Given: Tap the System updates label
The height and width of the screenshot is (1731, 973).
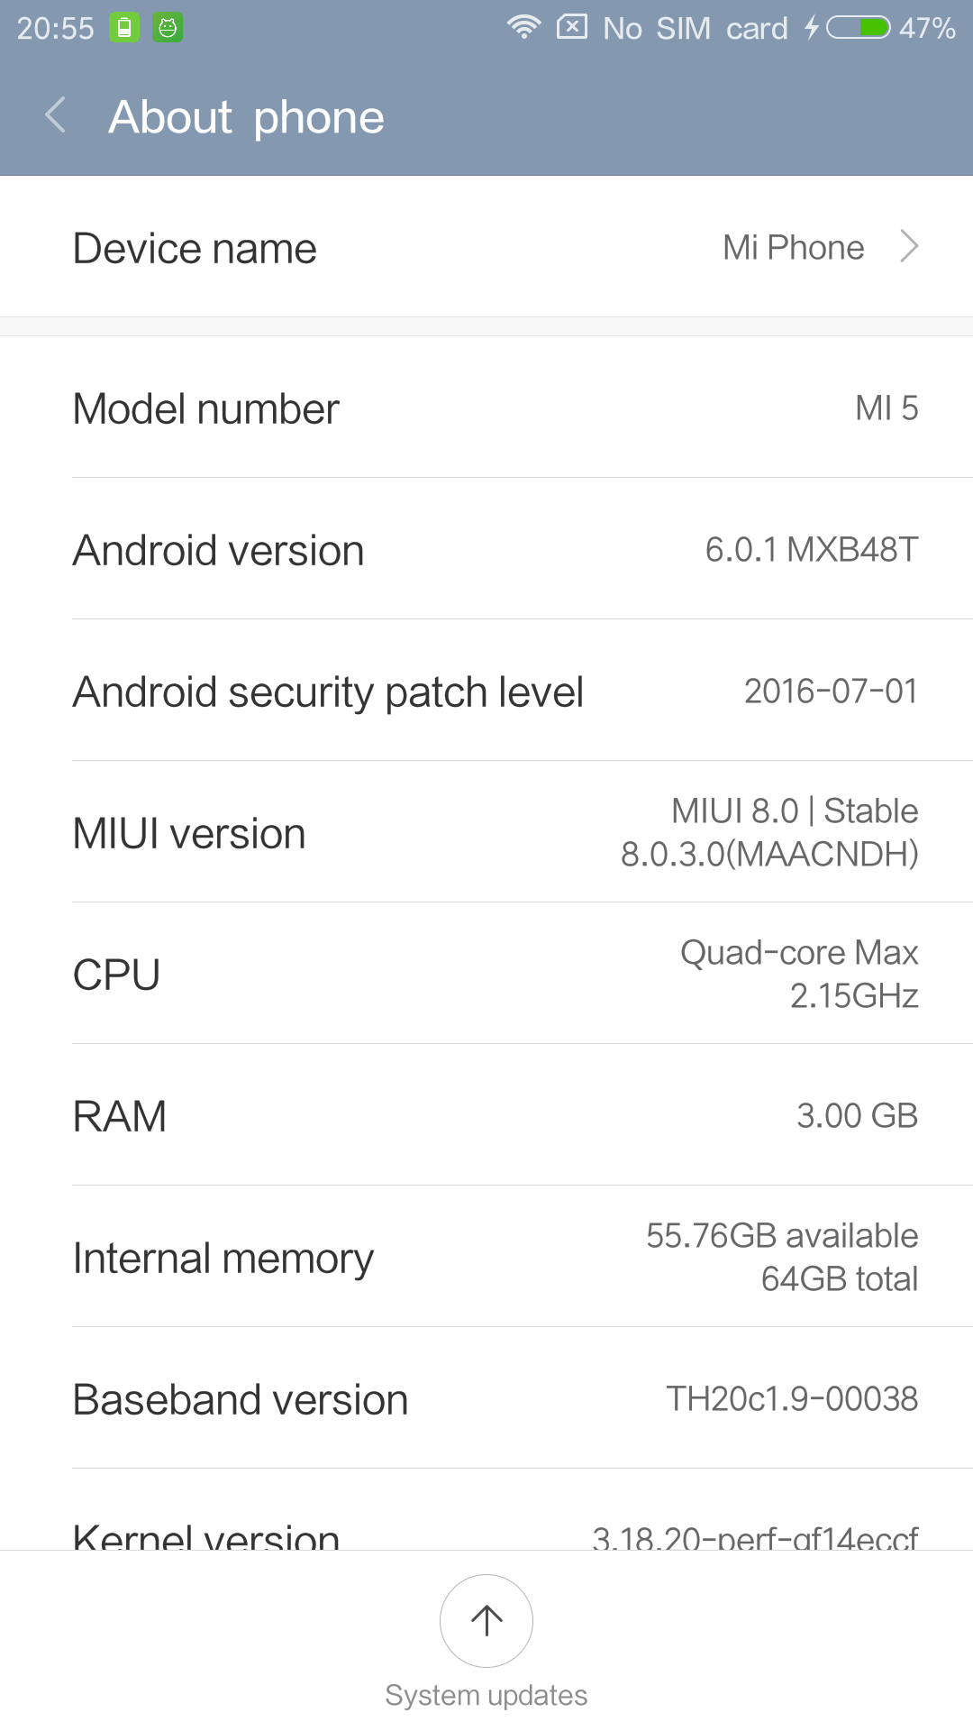Looking at the screenshot, I should point(486,1695).
